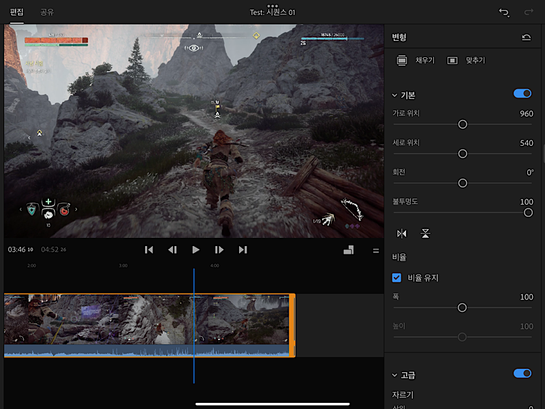The width and height of the screenshot is (545, 409).
Task: Open the track layout icon
Action: pos(349,250)
